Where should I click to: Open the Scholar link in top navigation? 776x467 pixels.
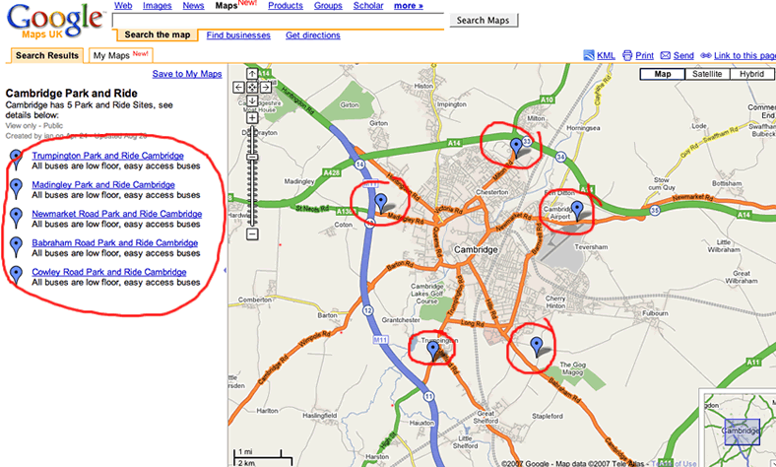pyautogui.click(x=368, y=6)
